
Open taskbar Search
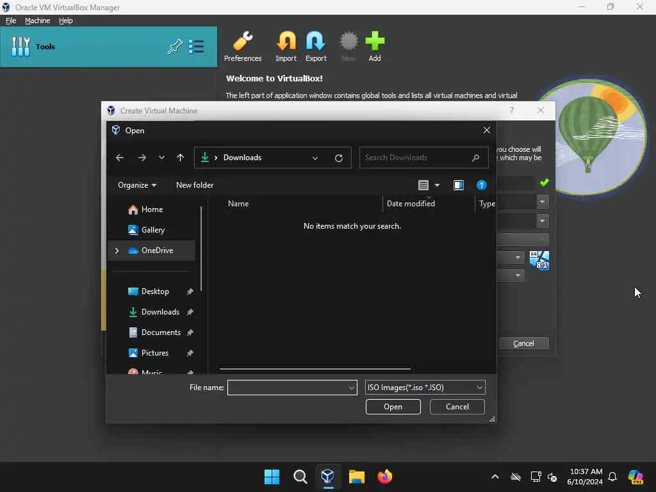tap(300, 477)
